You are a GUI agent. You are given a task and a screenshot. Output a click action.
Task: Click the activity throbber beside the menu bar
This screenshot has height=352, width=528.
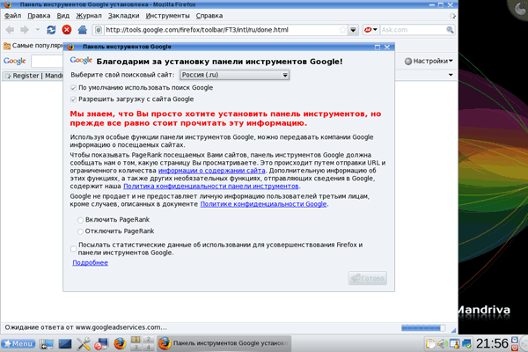(452, 16)
